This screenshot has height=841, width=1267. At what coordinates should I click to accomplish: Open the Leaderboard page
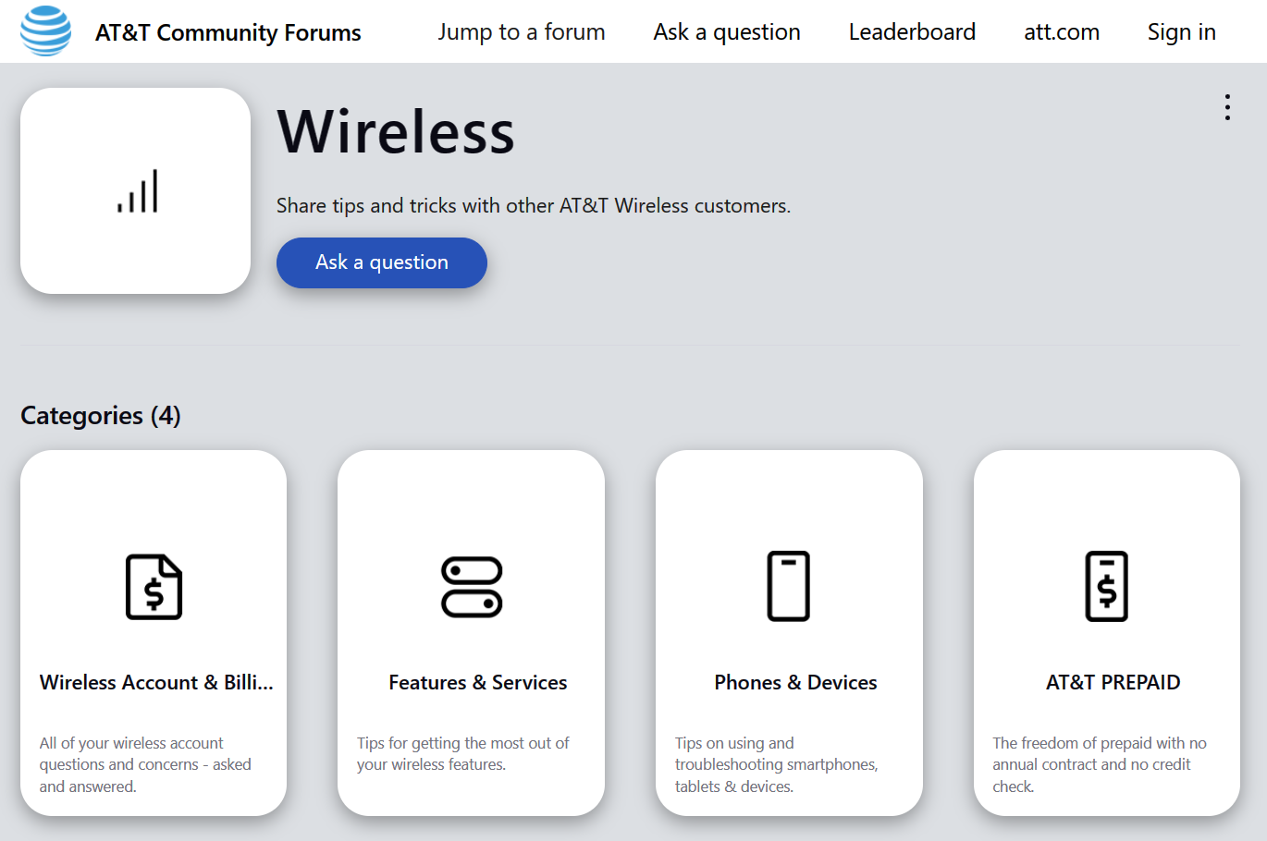[912, 32]
